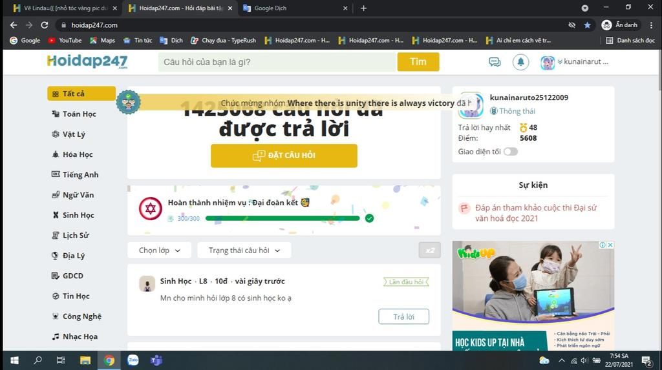
Task: Click the Lịch Sử subject icon
Action: (56, 235)
